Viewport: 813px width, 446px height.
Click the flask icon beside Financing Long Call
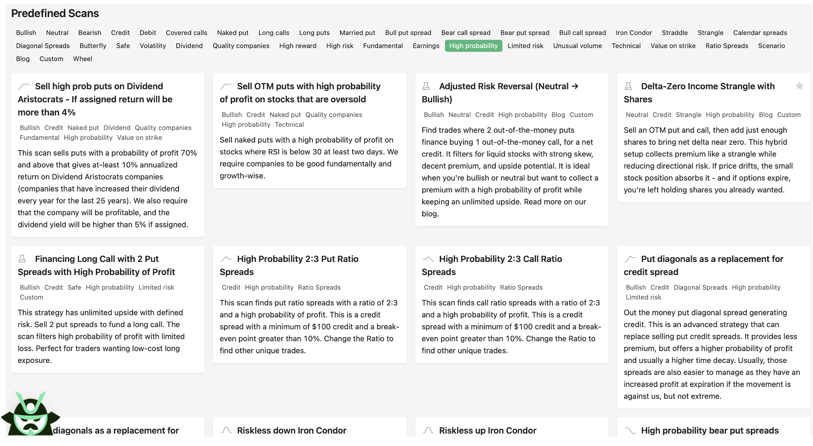coord(22,259)
